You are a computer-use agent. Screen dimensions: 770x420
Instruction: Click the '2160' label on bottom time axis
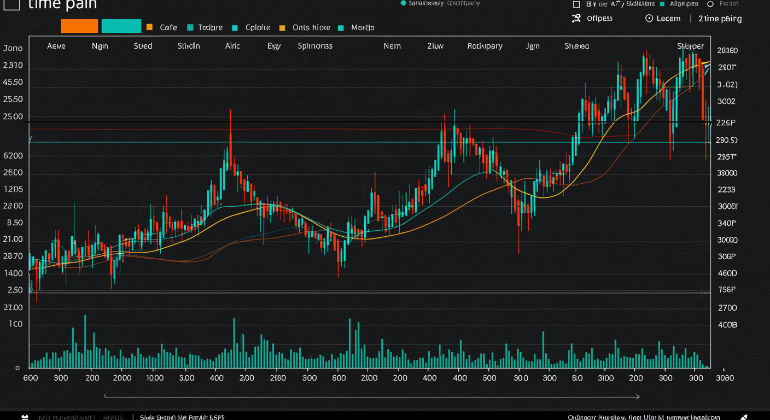pos(278,378)
